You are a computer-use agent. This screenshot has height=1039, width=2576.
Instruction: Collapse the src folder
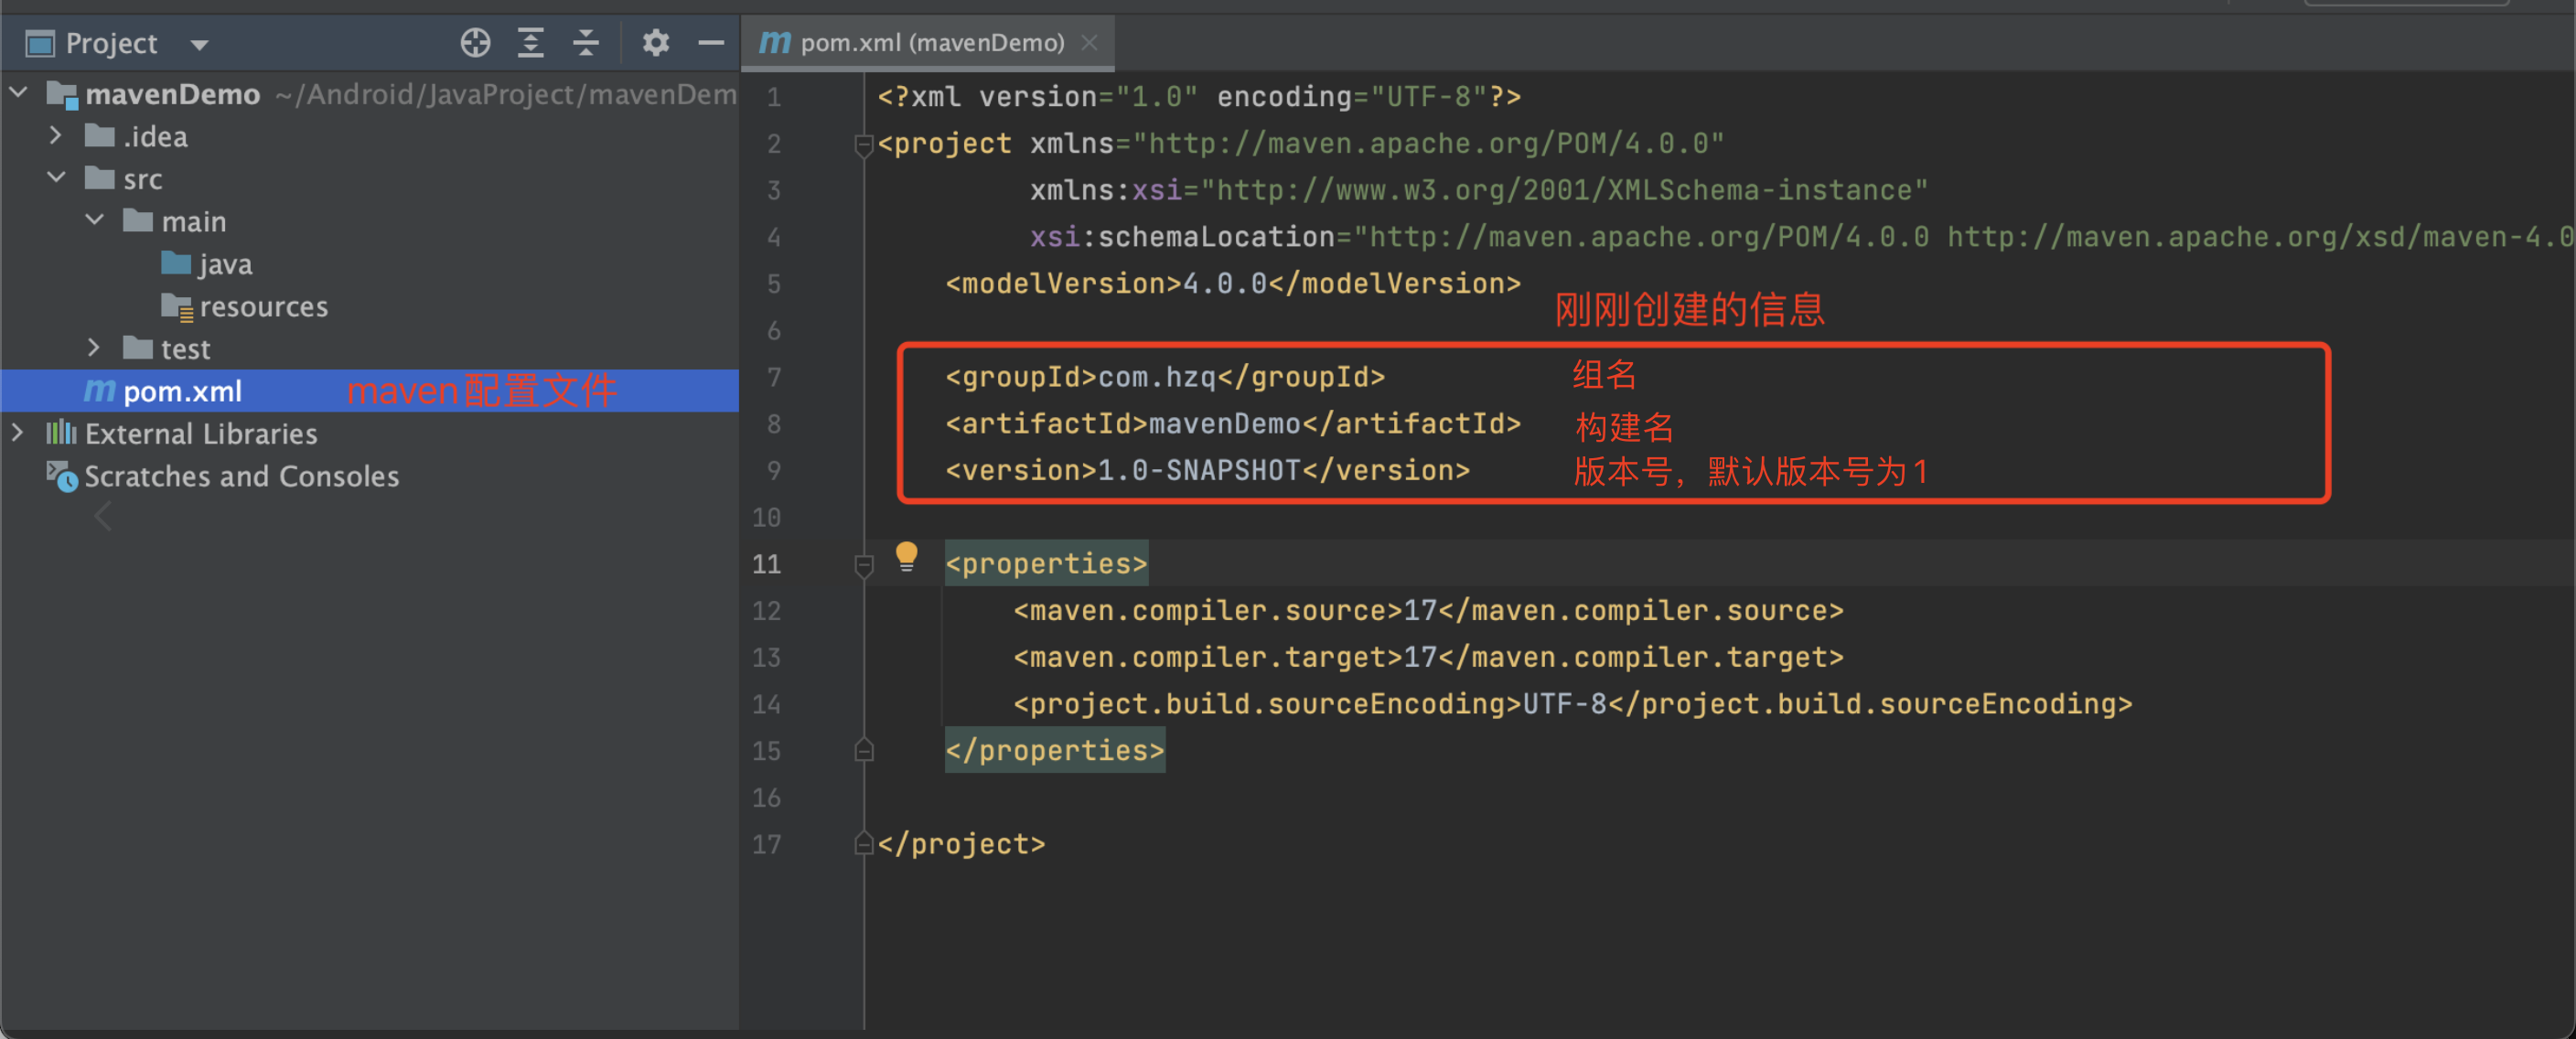click(56, 179)
